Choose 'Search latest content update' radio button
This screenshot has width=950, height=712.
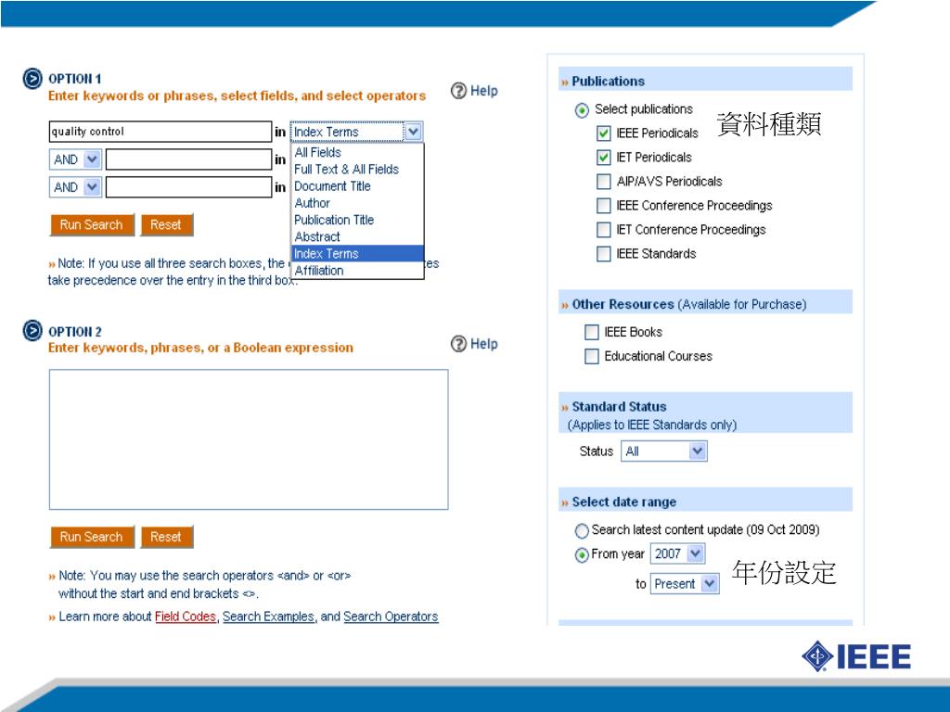click(582, 530)
